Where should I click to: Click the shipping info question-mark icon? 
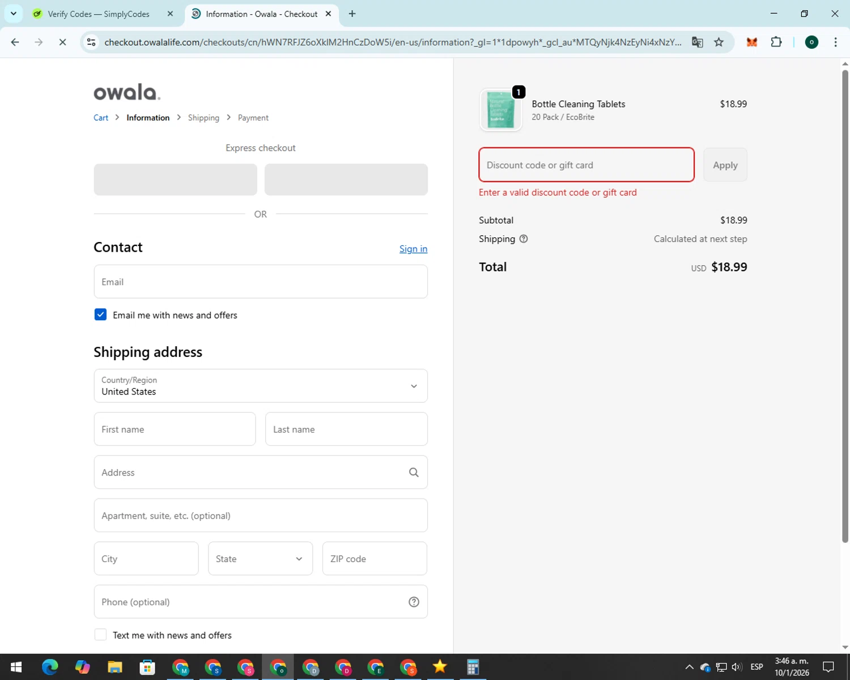[524, 239]
